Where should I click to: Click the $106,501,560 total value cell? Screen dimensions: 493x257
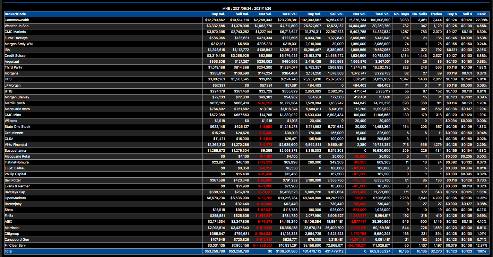point(287,251)
